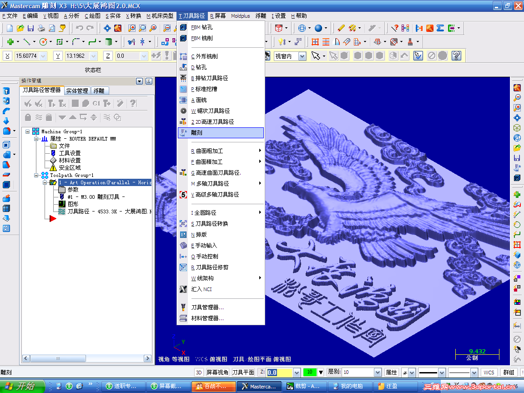Open the 全圆路径 submenu
524x393 pixels.
click(x=221, y=212)
